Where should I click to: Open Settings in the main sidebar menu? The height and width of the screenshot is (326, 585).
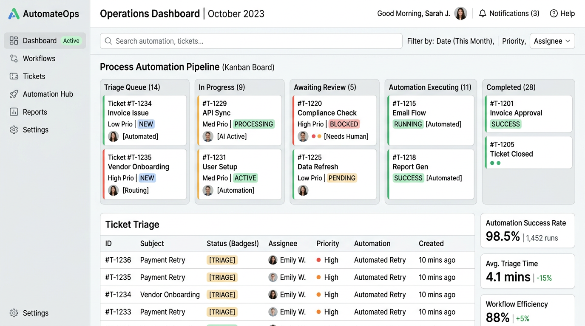(36, 130)
